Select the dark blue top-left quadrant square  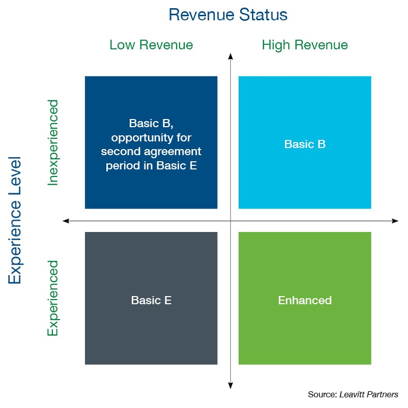[x=151, y=142]
